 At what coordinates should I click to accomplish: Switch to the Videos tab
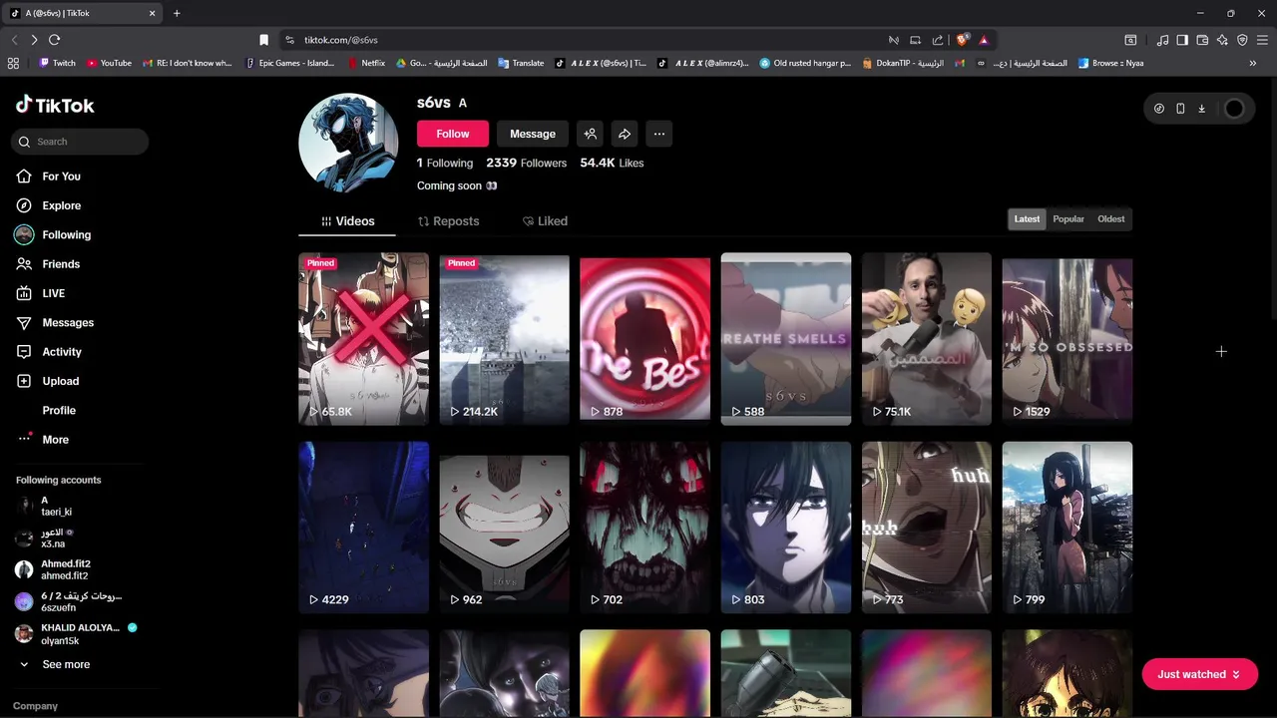pos(347,221)
